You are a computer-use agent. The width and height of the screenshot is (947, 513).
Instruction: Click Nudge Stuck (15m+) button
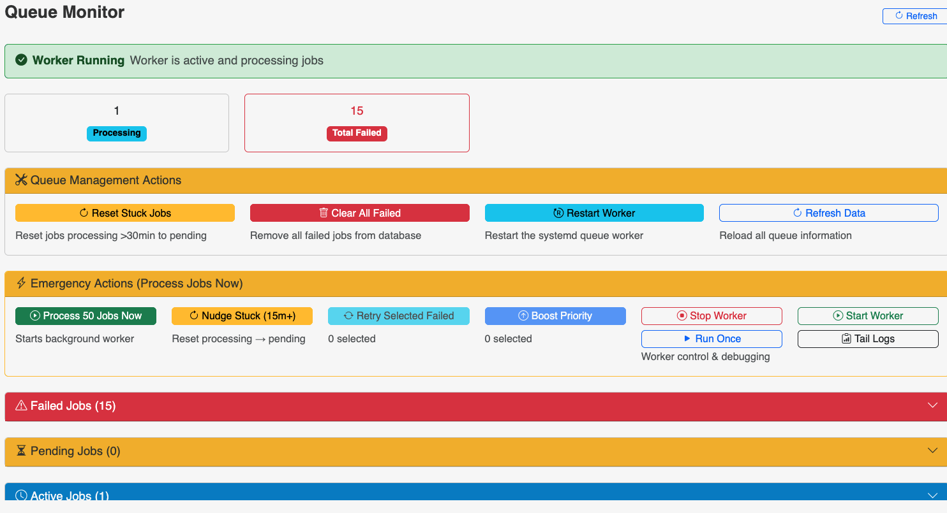(x=242, y=316)
